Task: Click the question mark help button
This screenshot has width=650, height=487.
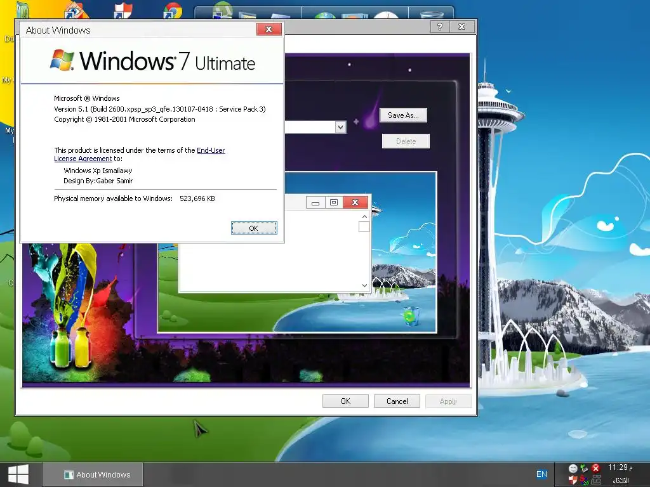Action: 440,27
